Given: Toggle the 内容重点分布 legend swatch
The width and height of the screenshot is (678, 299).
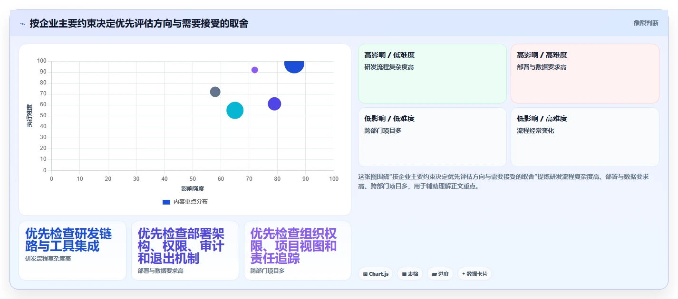Looking at the screenshot, I should point(166,202).
